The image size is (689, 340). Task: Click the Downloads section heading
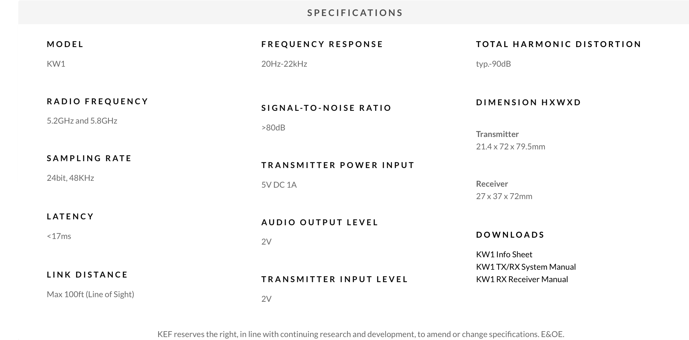510,235
